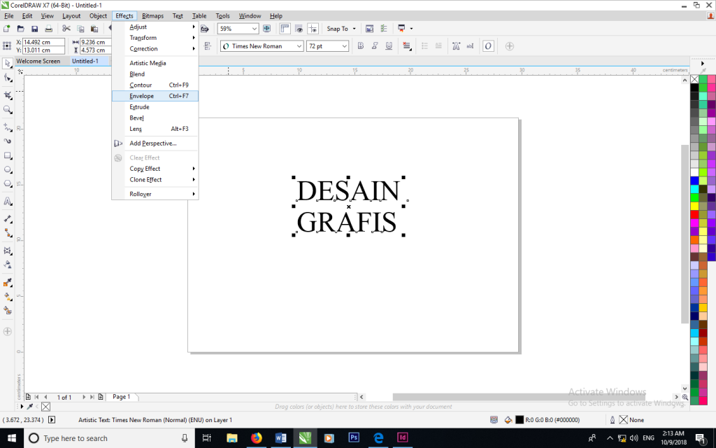The width and height of the screenshot is (716, 448).
Task: Select the Ellipse tool
Action: click(8, 169)
